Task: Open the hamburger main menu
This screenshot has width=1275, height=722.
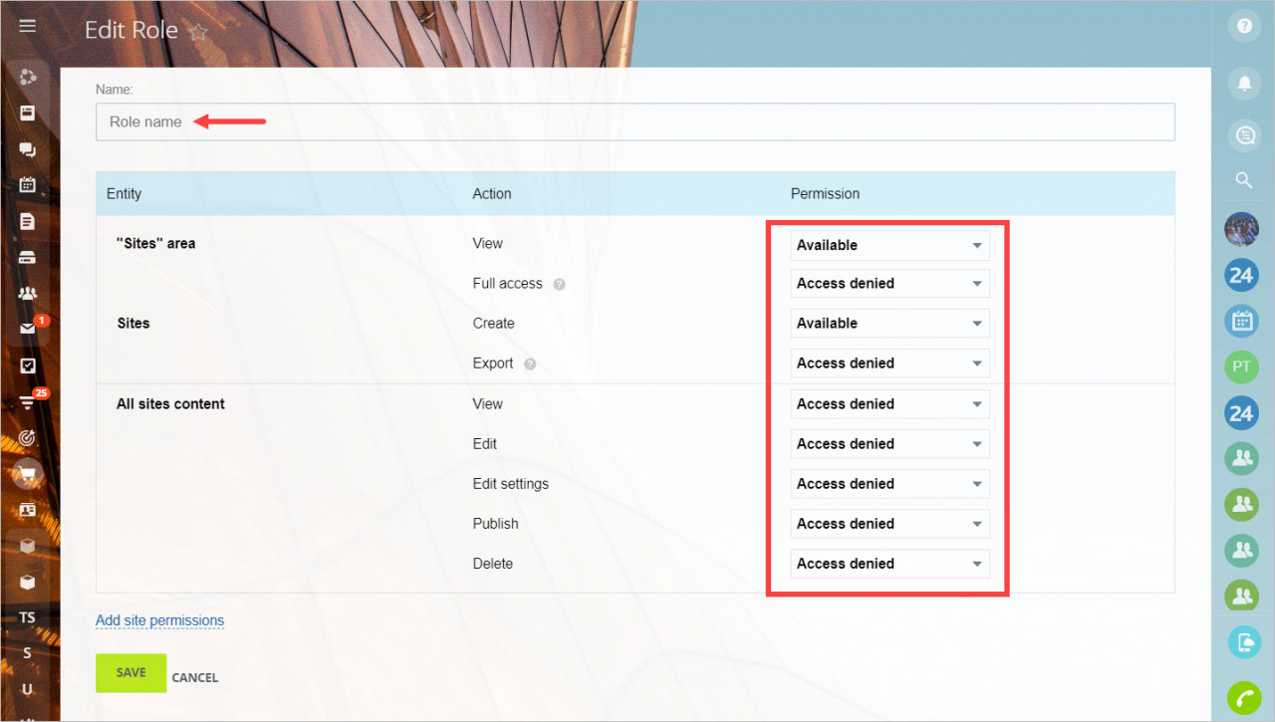Action: (x=28, y=26)
